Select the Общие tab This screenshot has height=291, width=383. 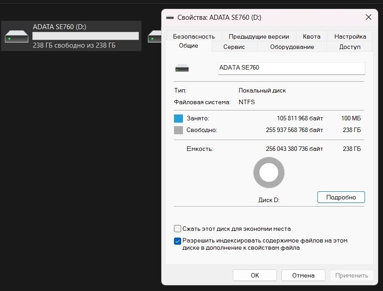[188, 46]
